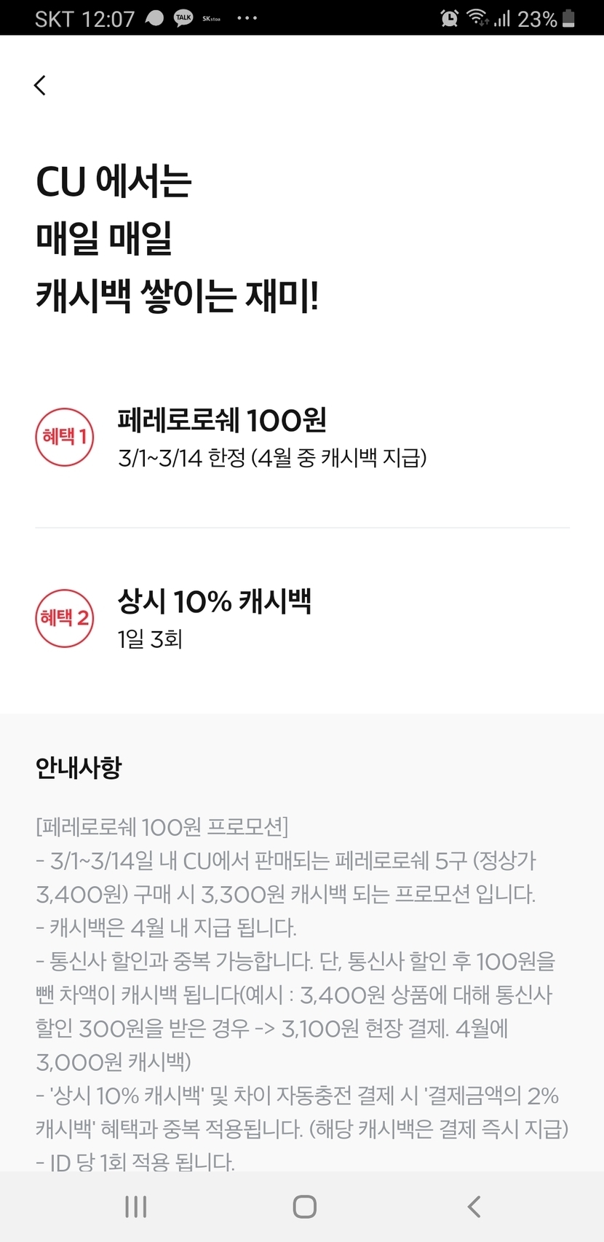Tap the alarm clock status icon
The image size is (604, 1242).
[x=450, y=18]
